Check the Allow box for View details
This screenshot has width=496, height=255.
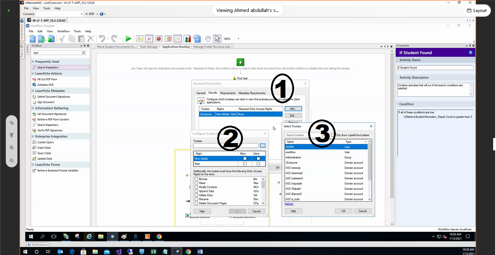245,159
